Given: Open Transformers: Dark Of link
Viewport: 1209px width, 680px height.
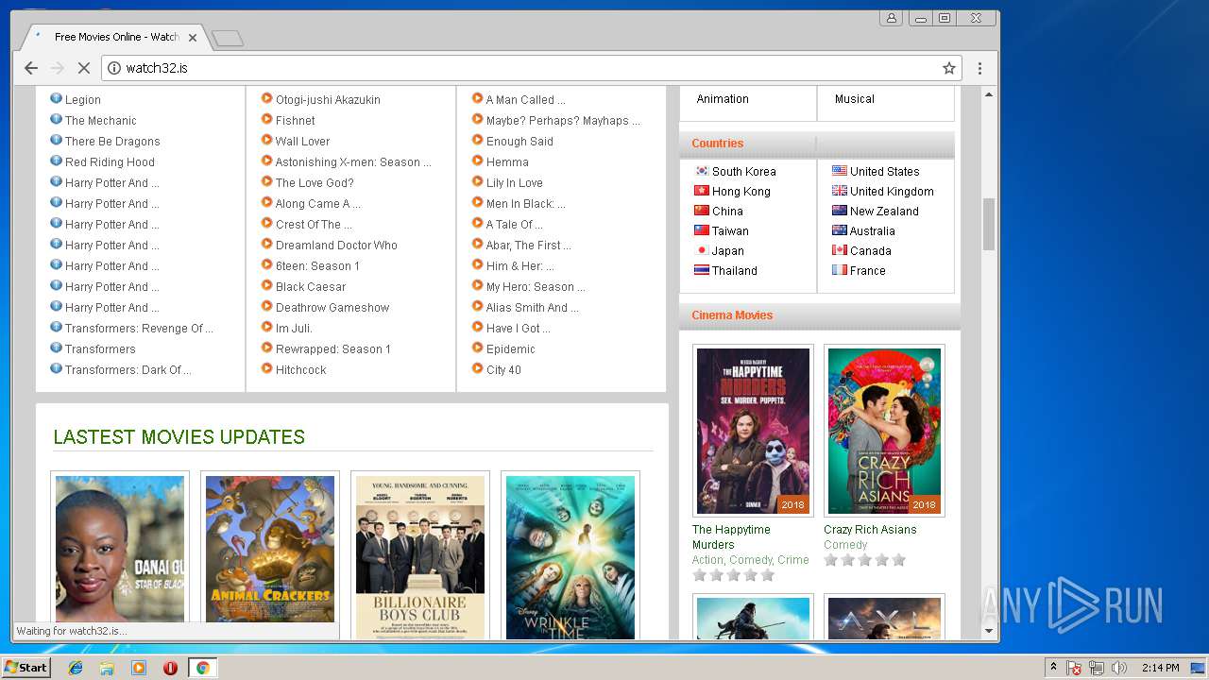Looking at the screenshot, I should (128, 370).
